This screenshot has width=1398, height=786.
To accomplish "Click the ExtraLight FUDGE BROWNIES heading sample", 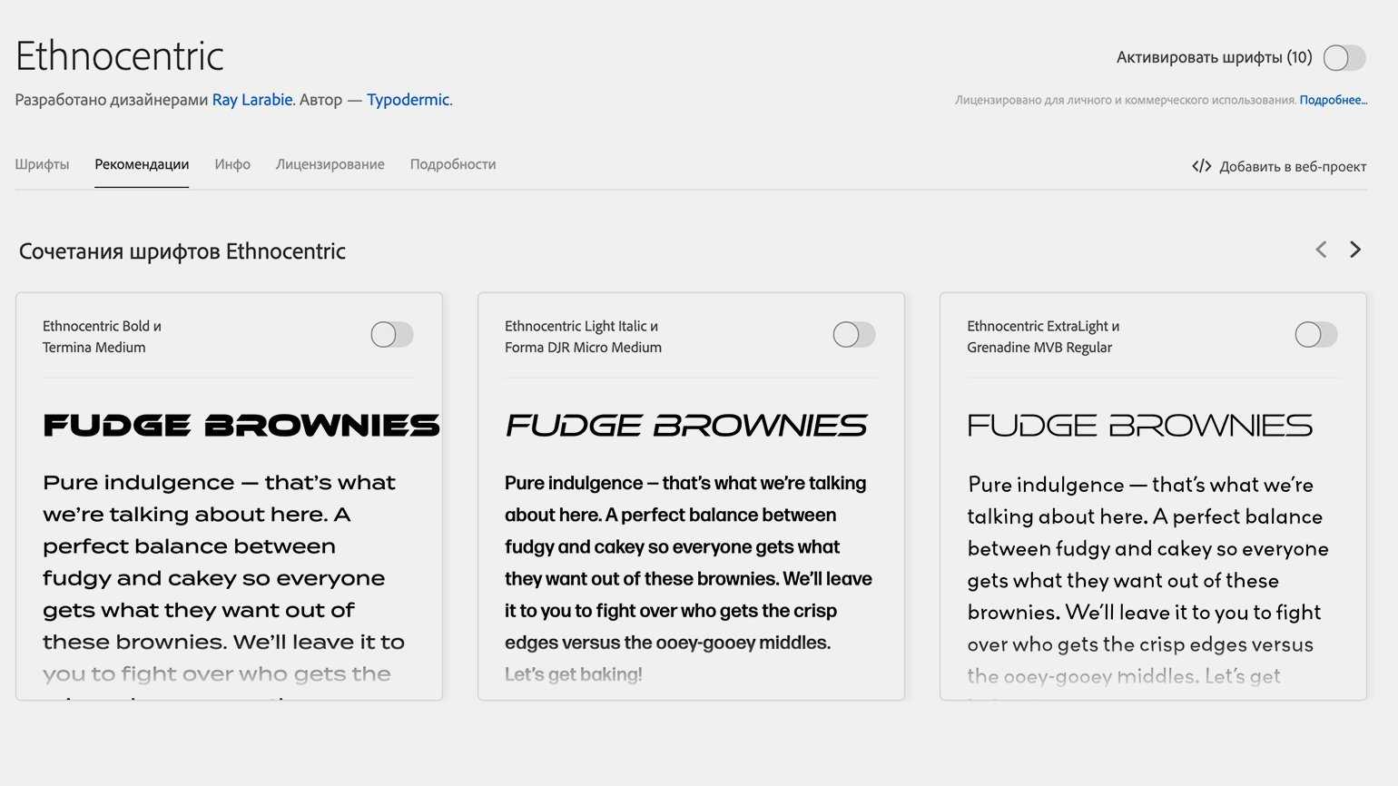I will pos(1139,425).
